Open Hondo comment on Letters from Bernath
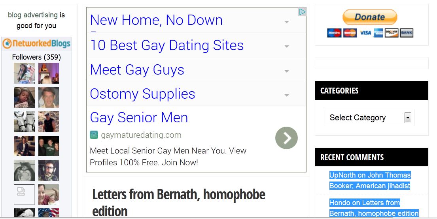The image size is (437, 219). coord(374,208)
